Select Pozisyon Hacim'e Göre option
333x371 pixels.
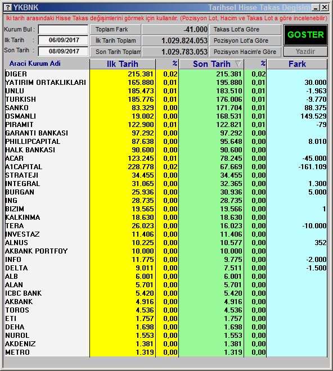pyautogui.click(x=245, y=52)
